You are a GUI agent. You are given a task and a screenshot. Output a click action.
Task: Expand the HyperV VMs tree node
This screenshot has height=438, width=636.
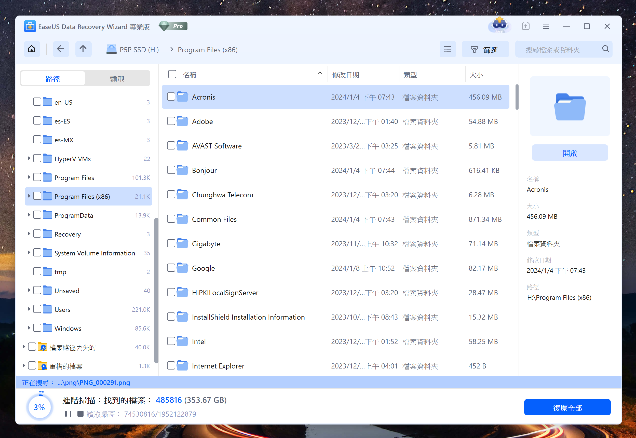coord(29,158)
